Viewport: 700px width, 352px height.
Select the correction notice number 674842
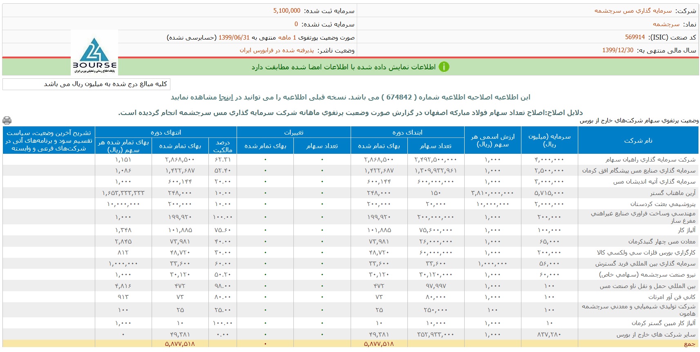[x=399, y=97]
